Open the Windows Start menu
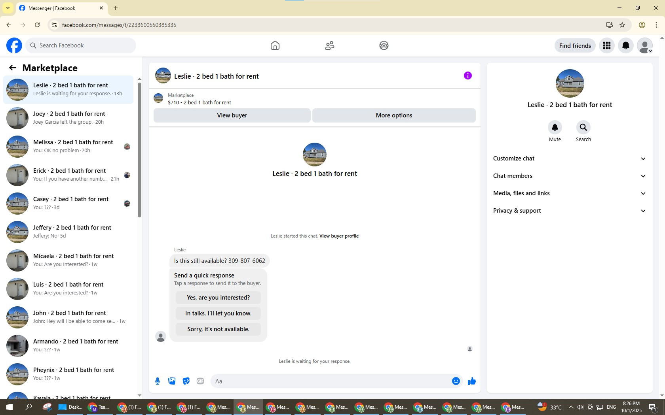Screen dimensions: 665x415 click(x=9, y=407)
